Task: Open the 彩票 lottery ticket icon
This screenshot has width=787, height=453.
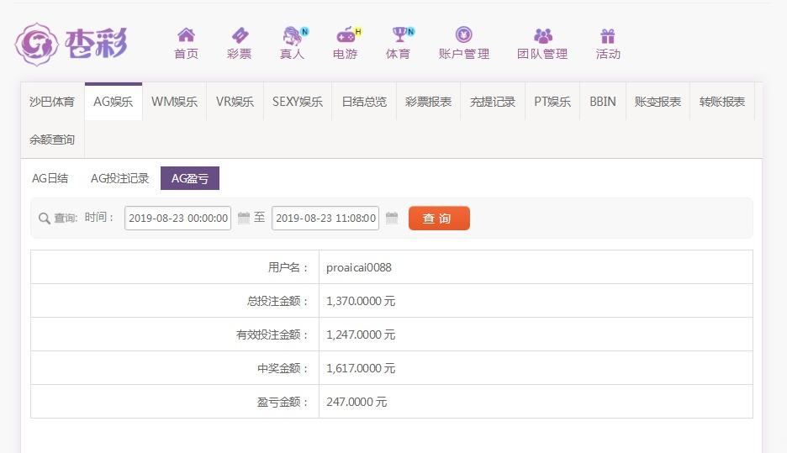Action: point(240,35)
